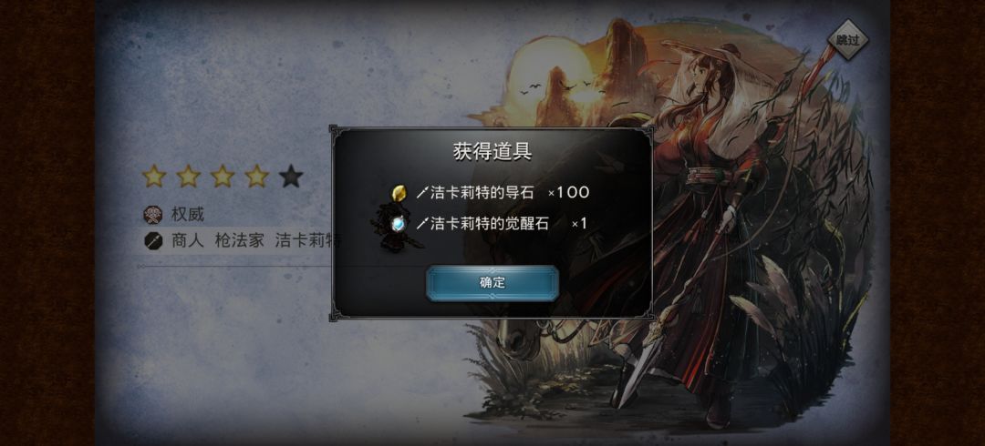Tap the 枪法家 title text
The image size is (985, 446).
pyautogui.click(x=239, y=241)
